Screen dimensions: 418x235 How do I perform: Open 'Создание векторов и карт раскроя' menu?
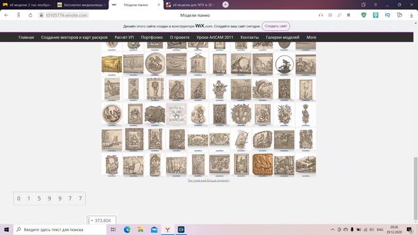(74, 37)
